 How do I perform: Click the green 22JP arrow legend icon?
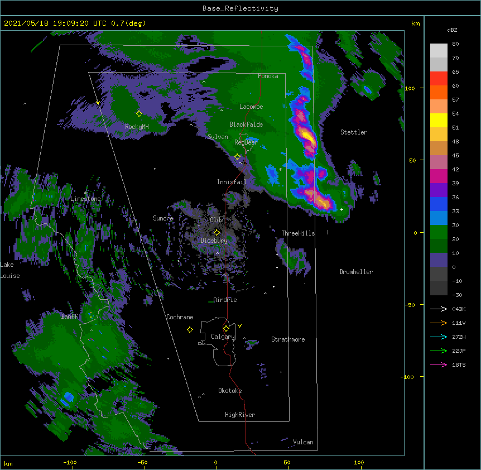click(439, 351)
